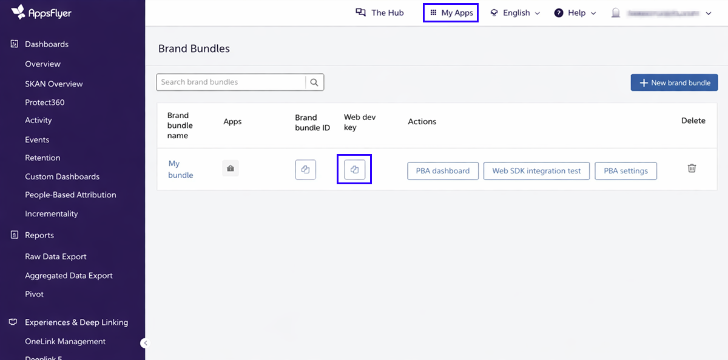Viewport: 728px width, 360px height.
Task: Open the My bundle link
Action: [x=180, y=169]
